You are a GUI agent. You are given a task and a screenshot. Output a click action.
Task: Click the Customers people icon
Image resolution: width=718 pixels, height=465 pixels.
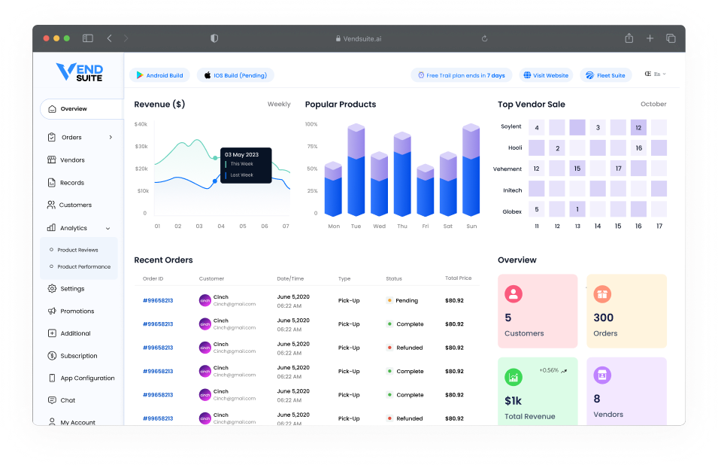[x=52, y=205]
